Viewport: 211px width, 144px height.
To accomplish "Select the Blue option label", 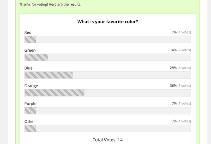I will [28, 68].
